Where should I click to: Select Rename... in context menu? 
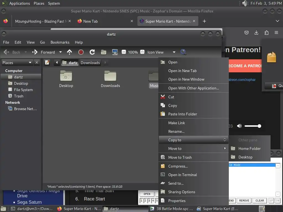point(193,131)
